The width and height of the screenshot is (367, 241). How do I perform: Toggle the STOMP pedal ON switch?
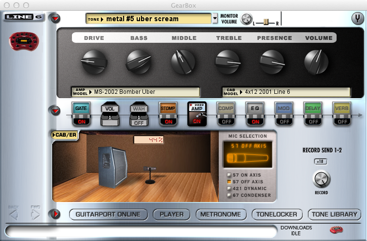(168, 121)
